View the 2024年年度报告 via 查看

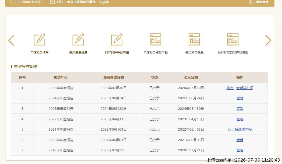[x=240, y=98]
